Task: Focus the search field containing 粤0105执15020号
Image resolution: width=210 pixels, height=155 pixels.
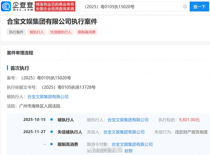Action: click(x=135, y=7)
